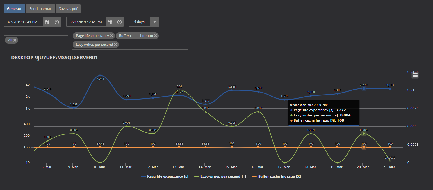
Task: Expand the 14 days range dropdown
Action: point(154,22)
